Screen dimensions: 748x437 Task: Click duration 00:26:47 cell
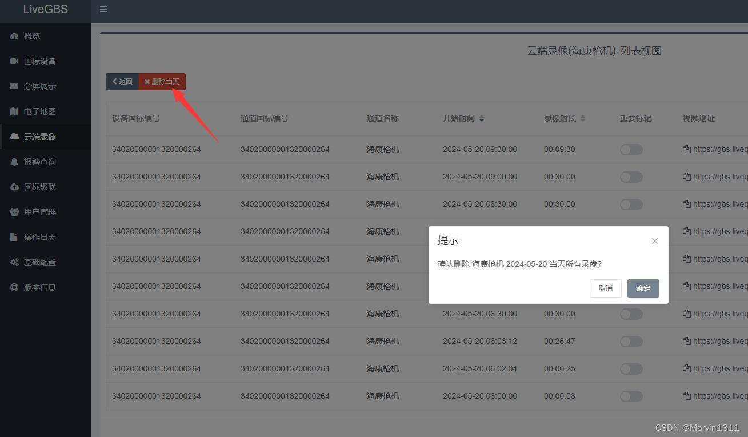[559, 341]
